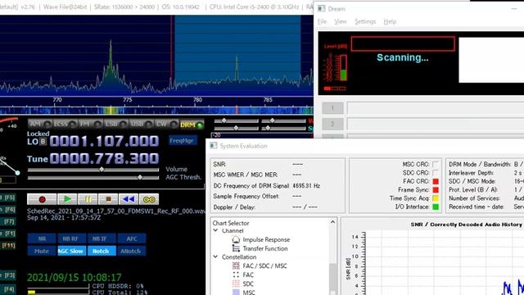
Task: Mute the HDSDR audio
Action: pos(42,251)
